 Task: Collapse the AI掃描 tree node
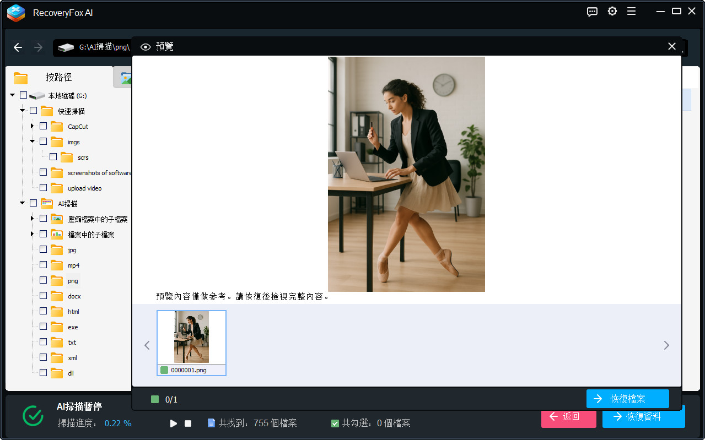pos(23,203)
